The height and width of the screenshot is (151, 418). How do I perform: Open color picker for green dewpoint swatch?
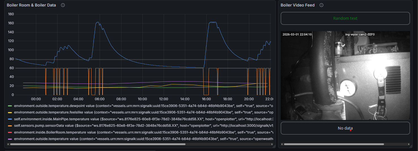click(10, 106)
